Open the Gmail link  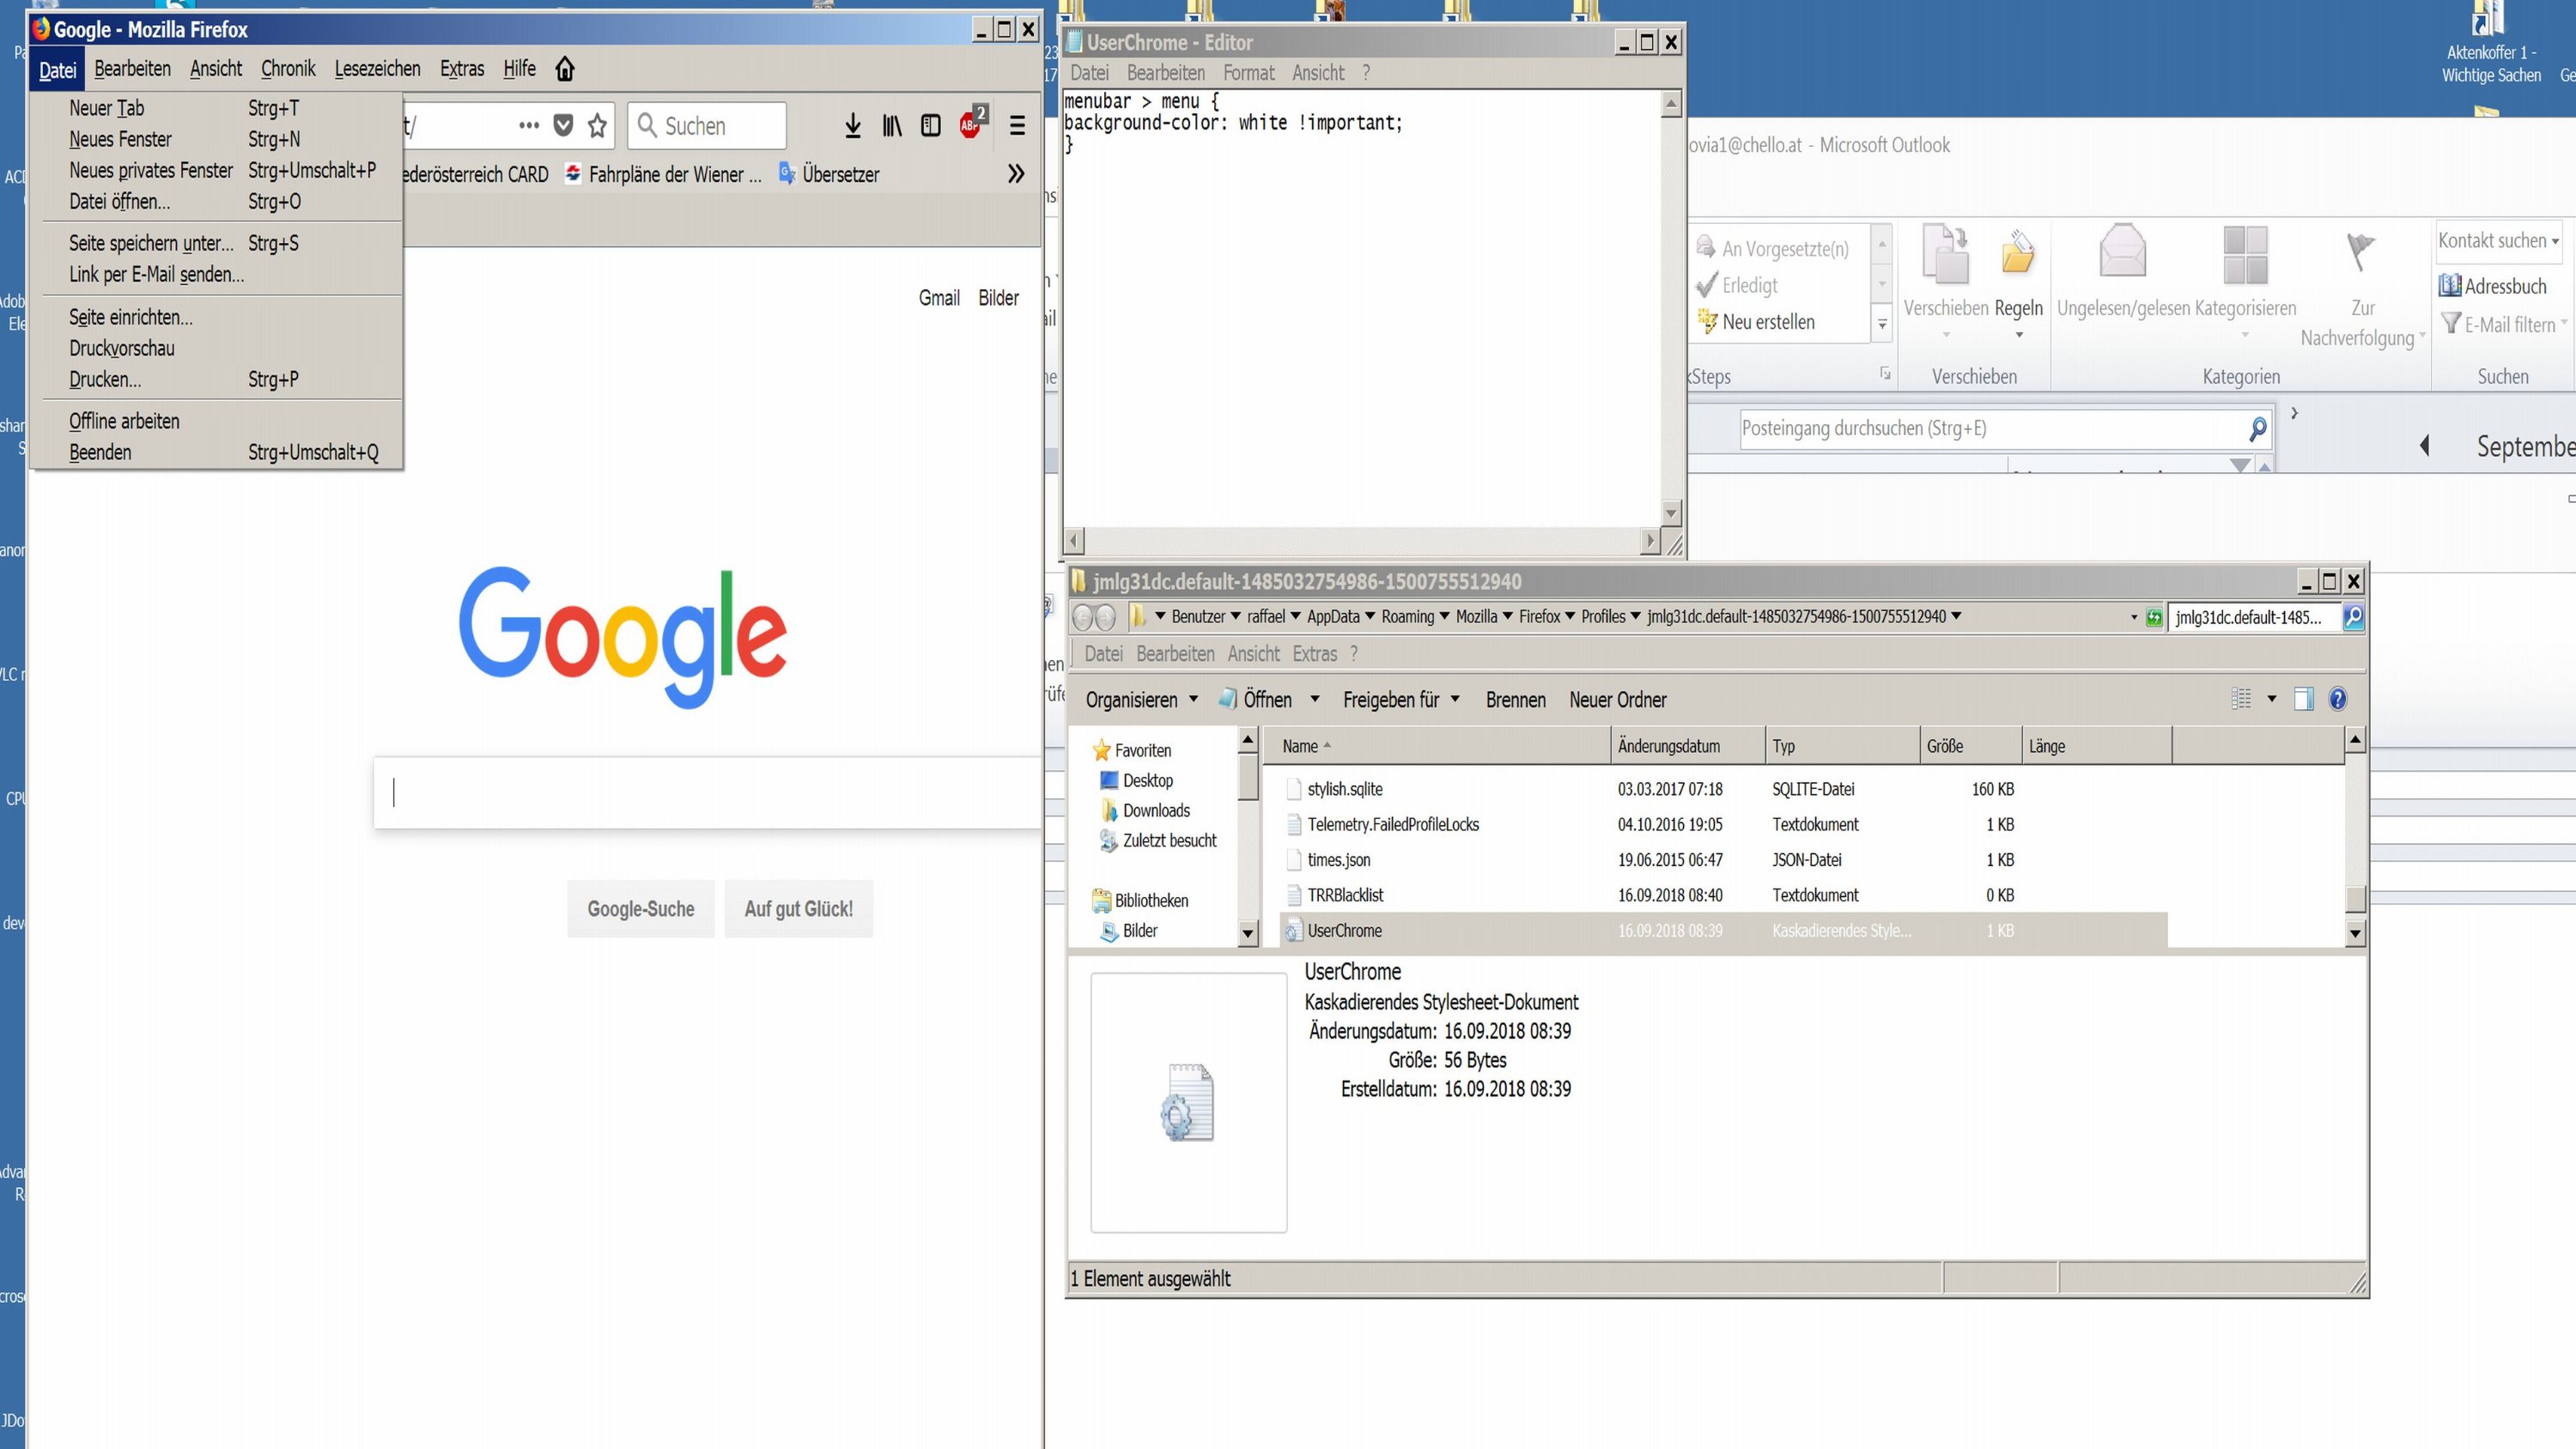coord(938,298)
